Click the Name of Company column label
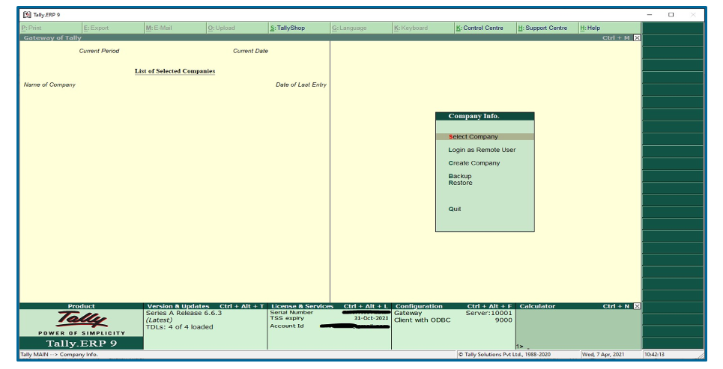 coord(49,85)
